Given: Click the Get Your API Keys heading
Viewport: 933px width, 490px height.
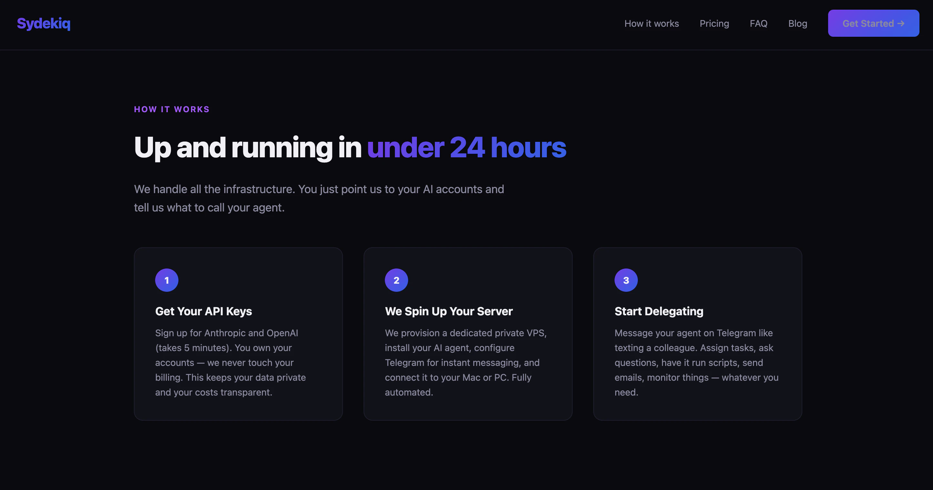Looking at the screenshot, I should (x=204, y=311).
